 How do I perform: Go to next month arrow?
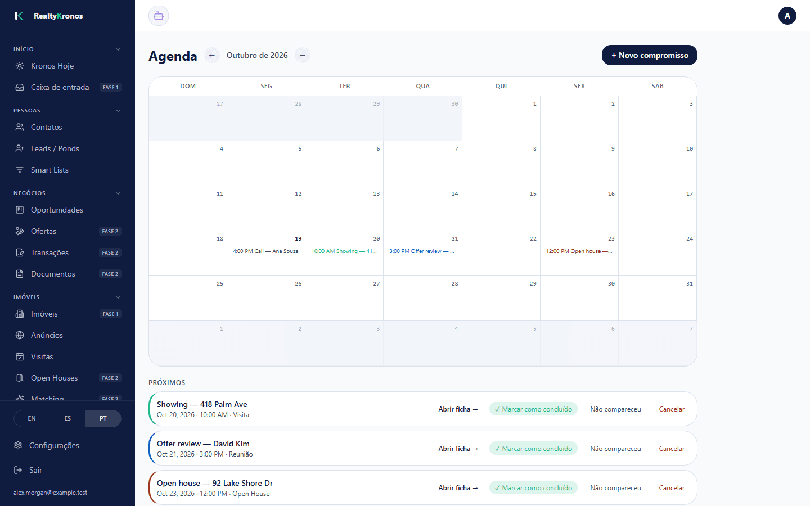(303, 55)
